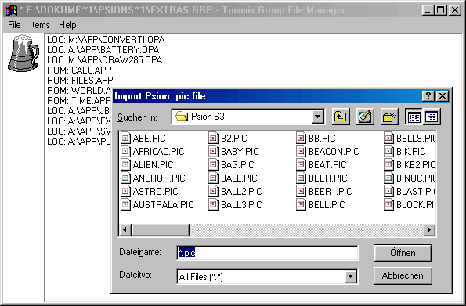Image resolution: width=466 pixels, height=306 pixels.
Task: Select the BELLS.PIC file icon
Action: tap(388, 139)
